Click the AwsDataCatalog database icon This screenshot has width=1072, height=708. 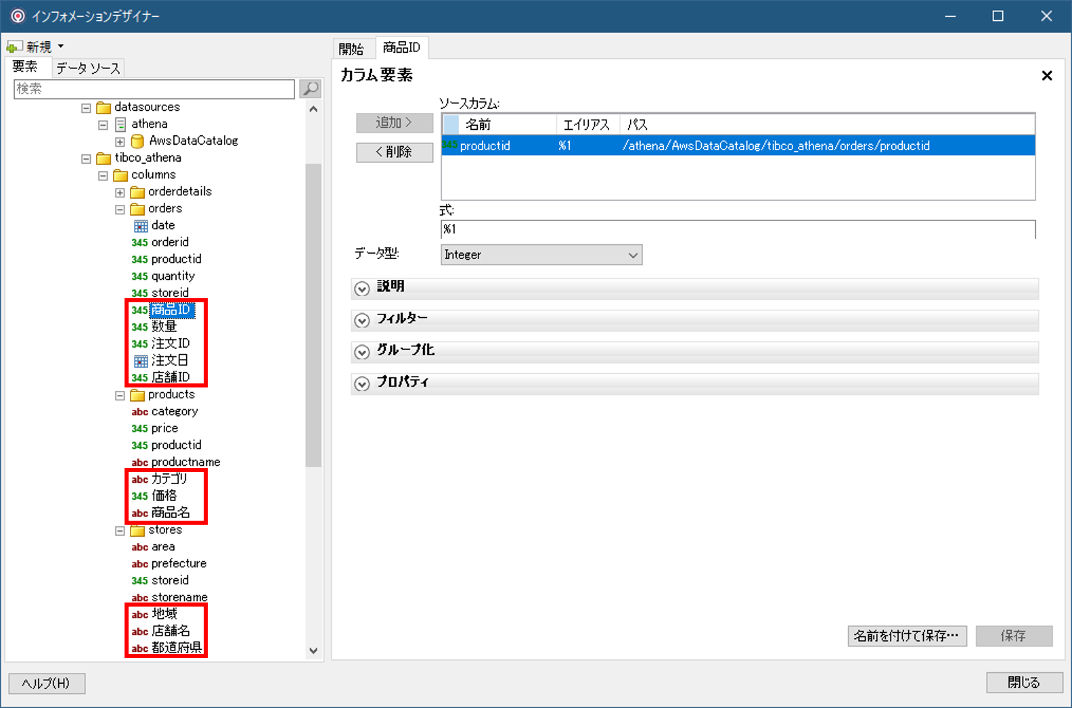137,141
